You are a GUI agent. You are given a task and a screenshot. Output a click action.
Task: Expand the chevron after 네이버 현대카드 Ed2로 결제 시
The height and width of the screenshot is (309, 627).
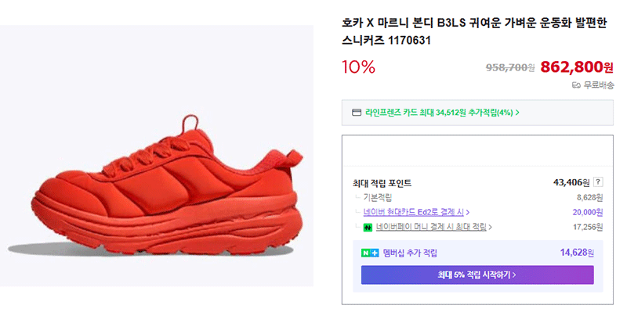coord(468,212)
